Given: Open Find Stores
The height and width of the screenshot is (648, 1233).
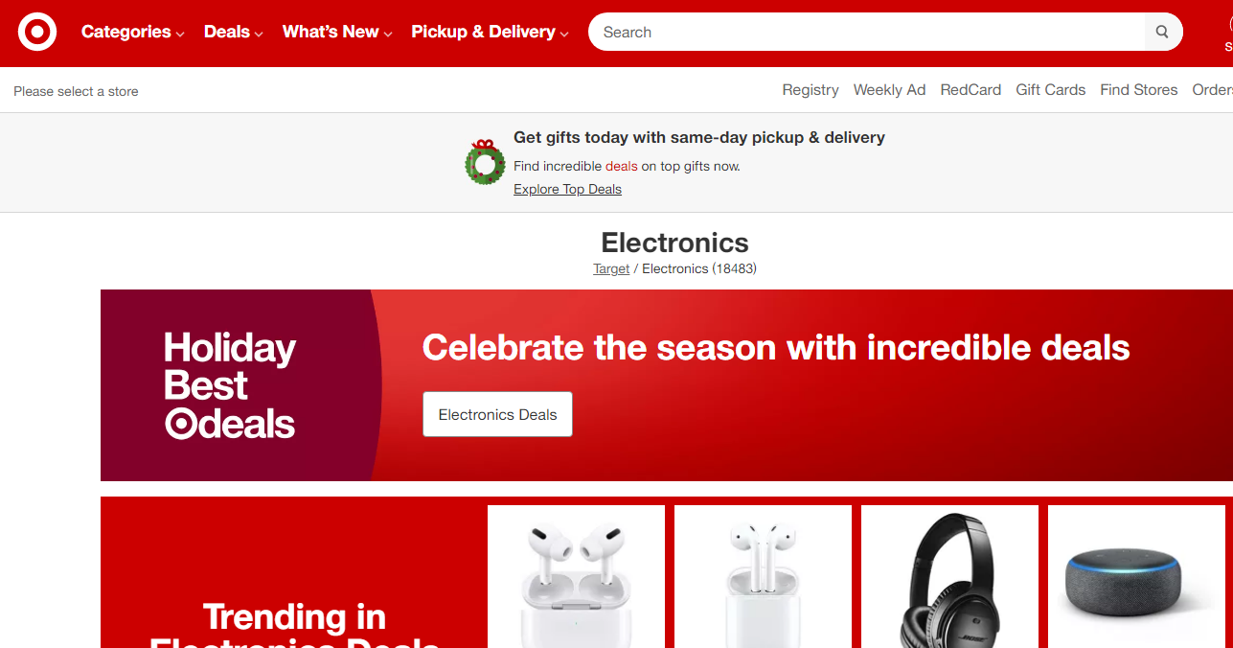Looking at the screenshot, I should [1139, 90].
